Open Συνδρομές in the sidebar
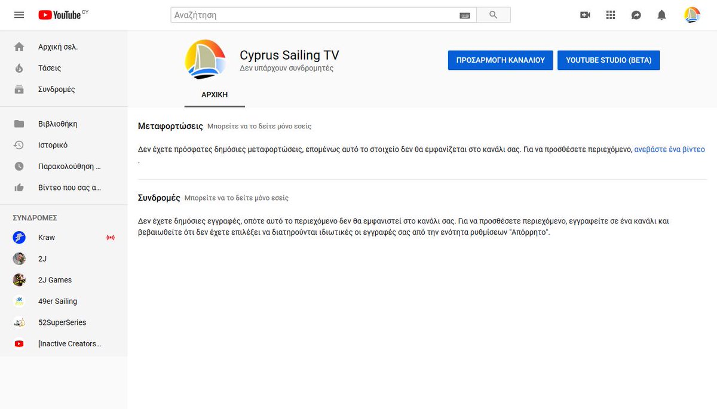 pos(57,89)
